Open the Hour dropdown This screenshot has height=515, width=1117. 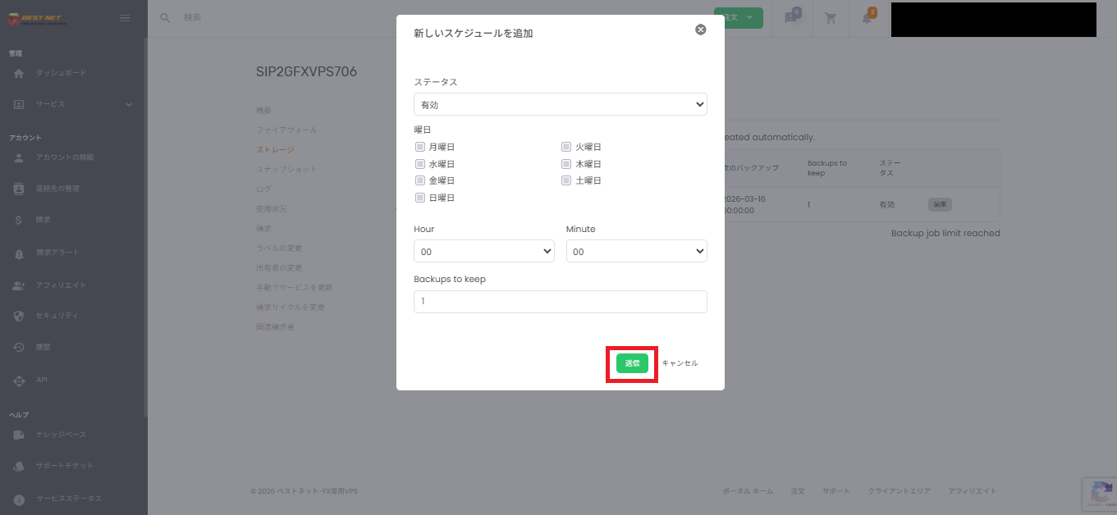pyautogui.click(x=483, y=251)
